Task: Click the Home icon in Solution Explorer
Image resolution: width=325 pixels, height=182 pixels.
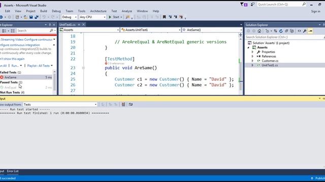Action: click(259, 31)
